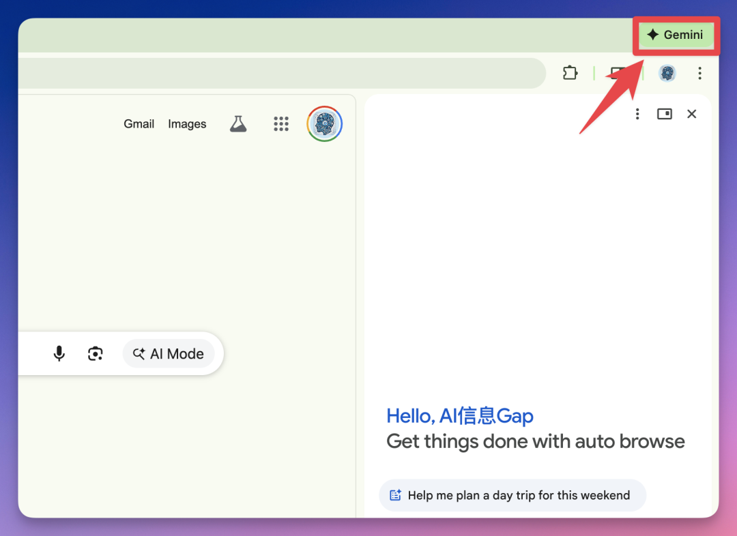The width and height of the screenshot is (737, 536).
Task: Pop out the Gemini panel into a window
Action: point(664,114)
